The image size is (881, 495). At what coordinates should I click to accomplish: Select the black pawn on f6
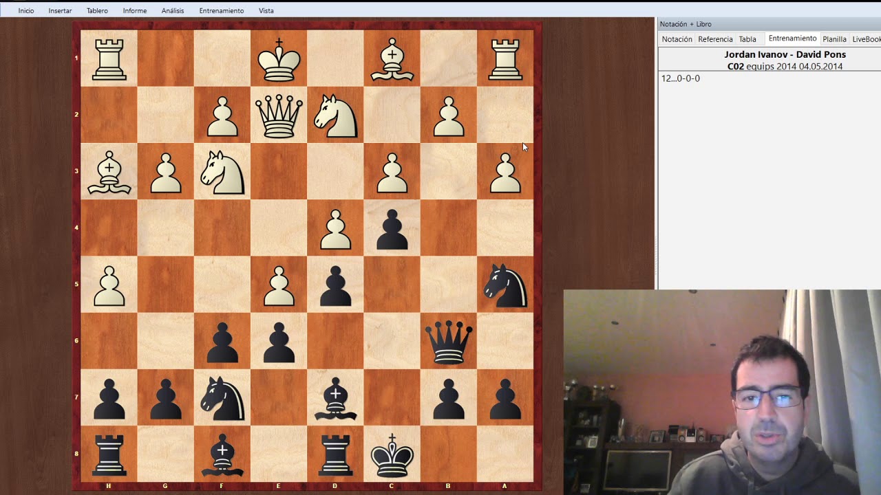(x=222, y=342)
